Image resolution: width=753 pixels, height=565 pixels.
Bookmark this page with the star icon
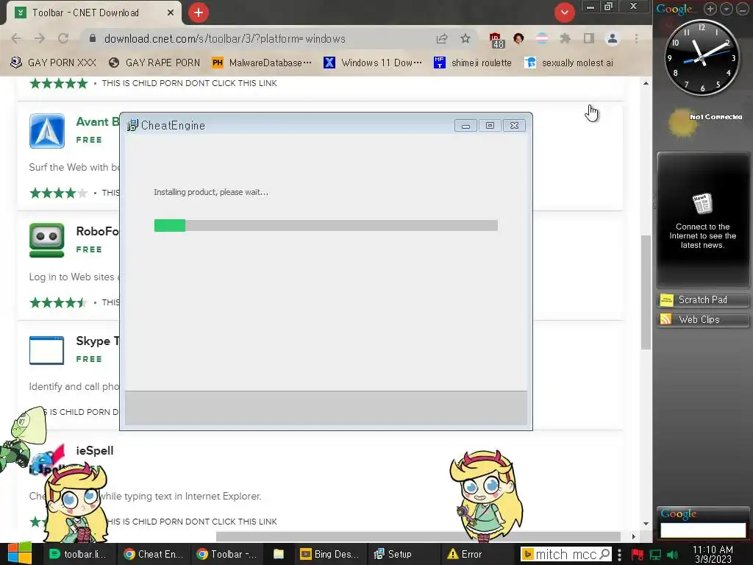point(465,38)
